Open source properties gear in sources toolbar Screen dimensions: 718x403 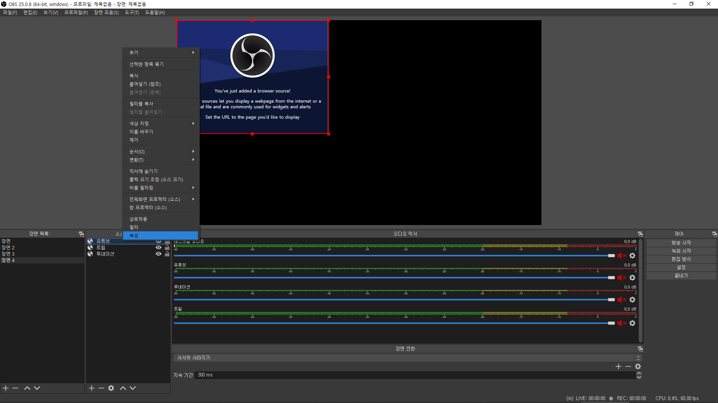[111, 388]
